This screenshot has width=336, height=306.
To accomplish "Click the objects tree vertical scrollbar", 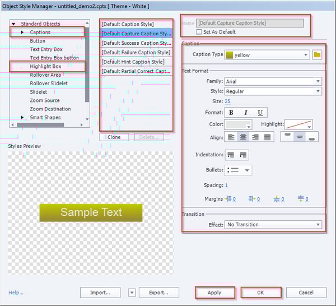I will [x=87, y=64].
